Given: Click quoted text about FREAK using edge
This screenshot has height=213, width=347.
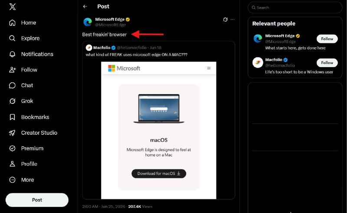Looking at the screenshot, I should [x=137, y=55].
